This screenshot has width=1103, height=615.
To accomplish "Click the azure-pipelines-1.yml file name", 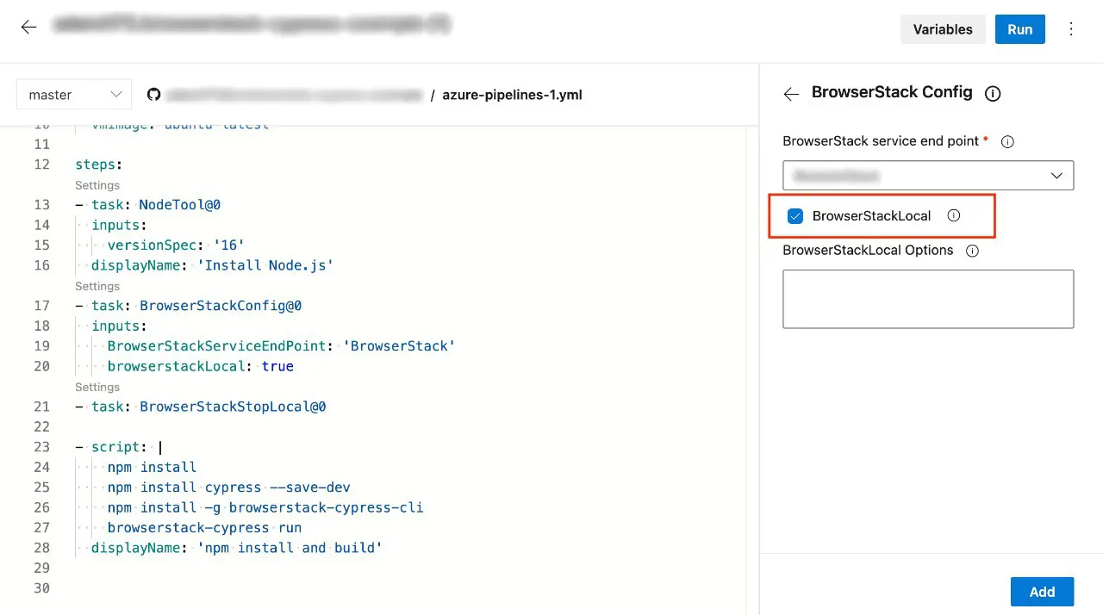I will tap(512, 95).
